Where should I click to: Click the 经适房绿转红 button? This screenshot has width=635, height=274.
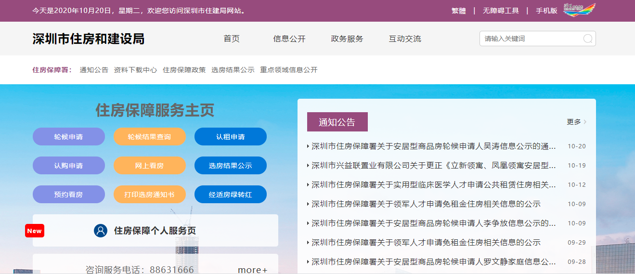(231, 194)
